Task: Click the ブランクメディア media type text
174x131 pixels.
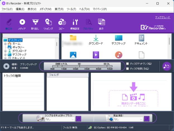Action: [28, 64]
